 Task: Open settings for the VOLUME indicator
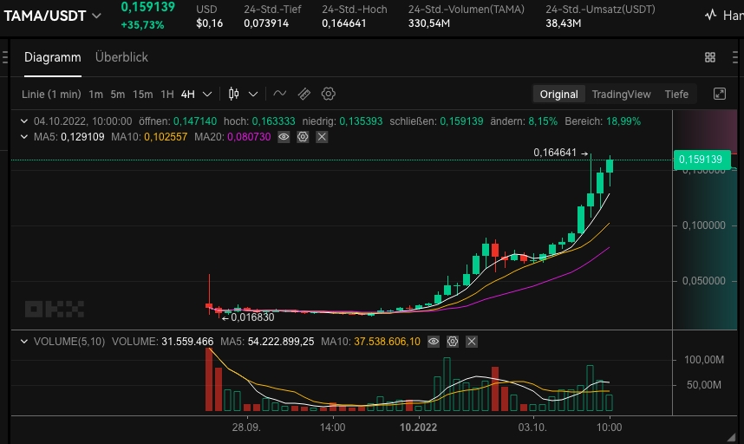(452, 342)
